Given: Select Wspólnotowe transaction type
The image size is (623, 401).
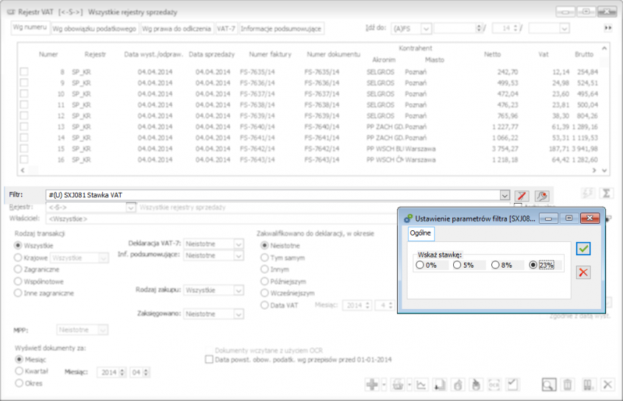Looking at the screenshot, I should click(x=18, y=281).
